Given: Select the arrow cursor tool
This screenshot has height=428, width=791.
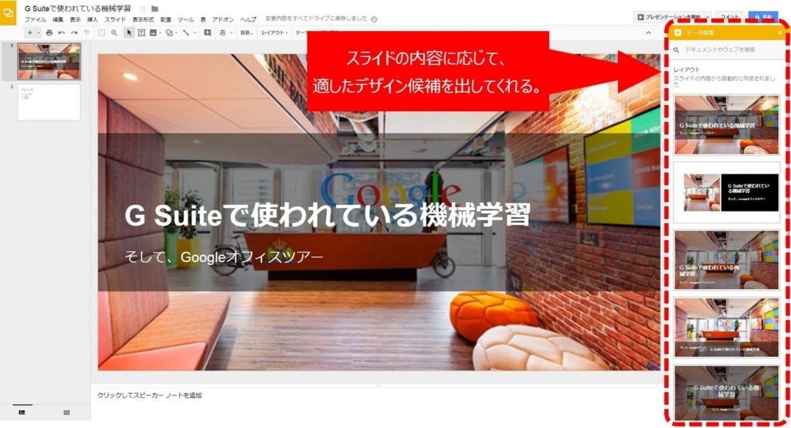Looking at the screenshot, I should [129, 32].
